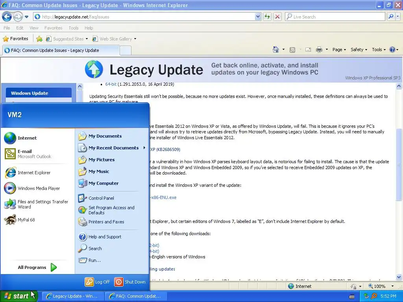Open the Tools command bar menu
Screen dimensions: 403x302
click(379, 50)
